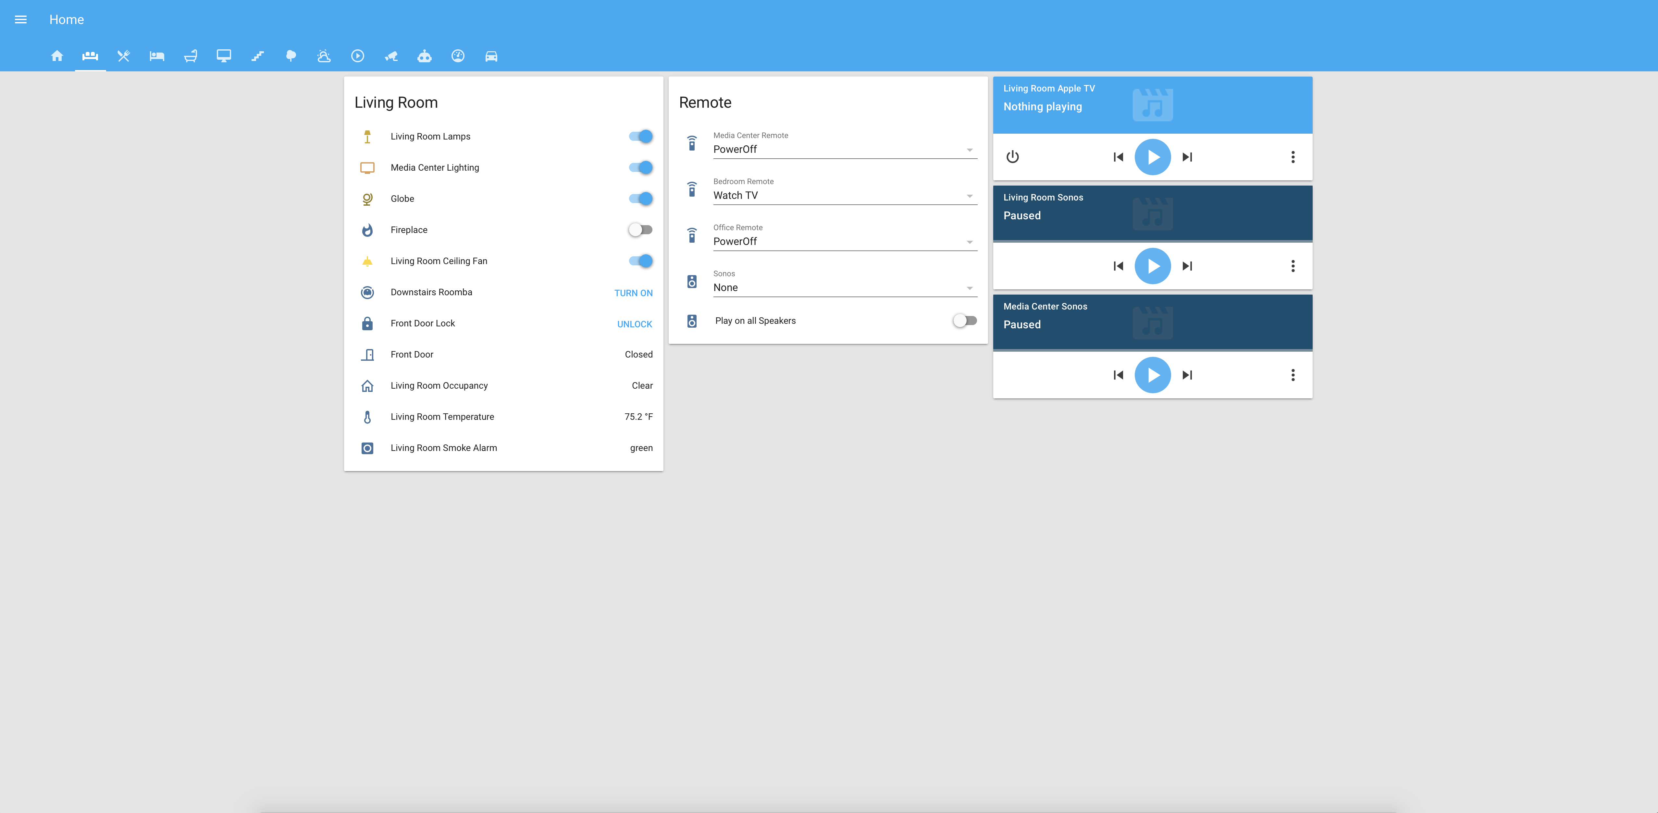Screen dimensions: 1658x813
Task: Expand Media Center Remote dropdown
Action: coord(845,150)
